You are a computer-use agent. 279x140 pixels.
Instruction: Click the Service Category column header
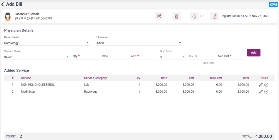tap(95, 78)
